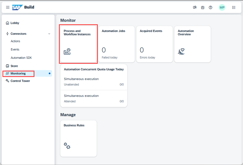Click the "Errors today" label
The height and width of the screenshot is (165, 243).
point(147,57)
